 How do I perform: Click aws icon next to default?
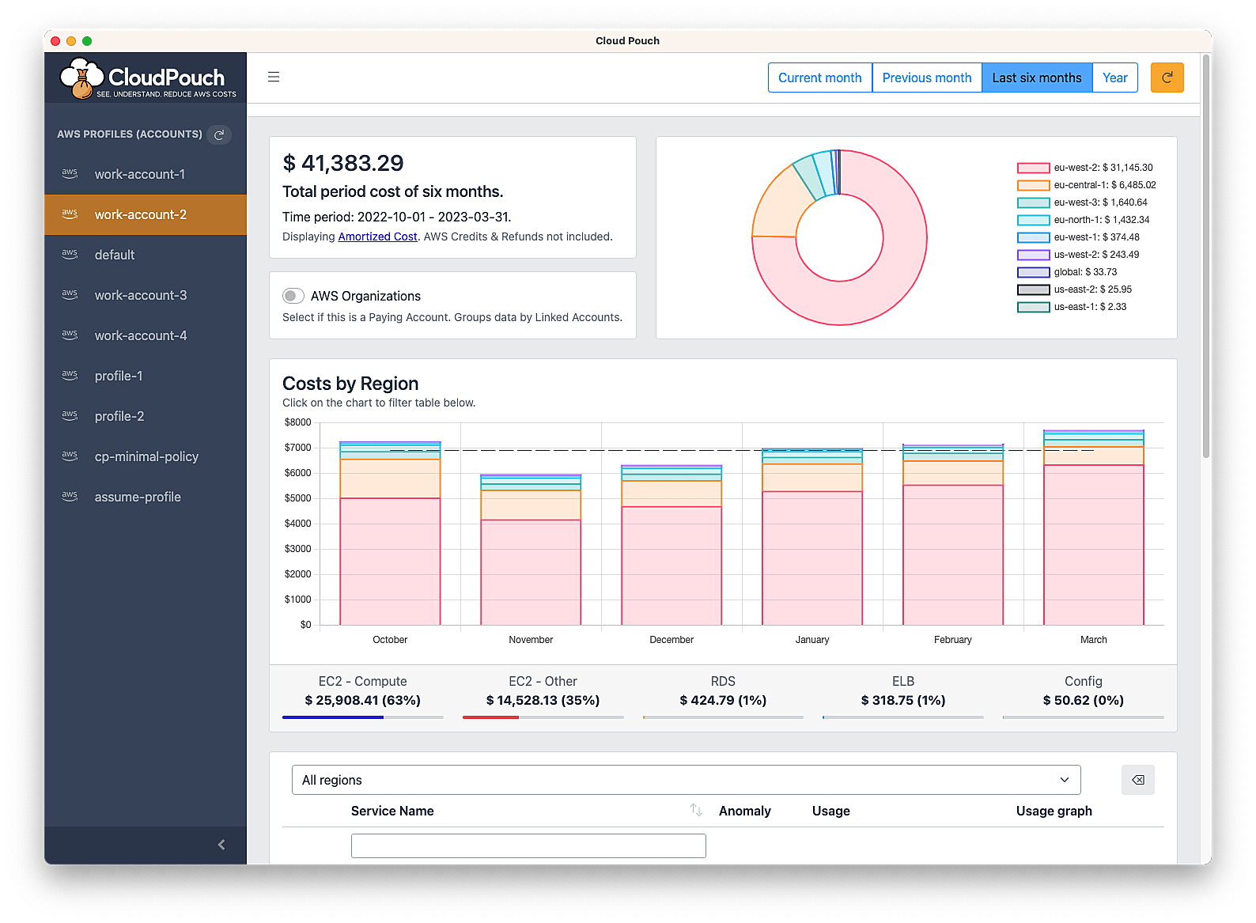click(x=70, y=254)
